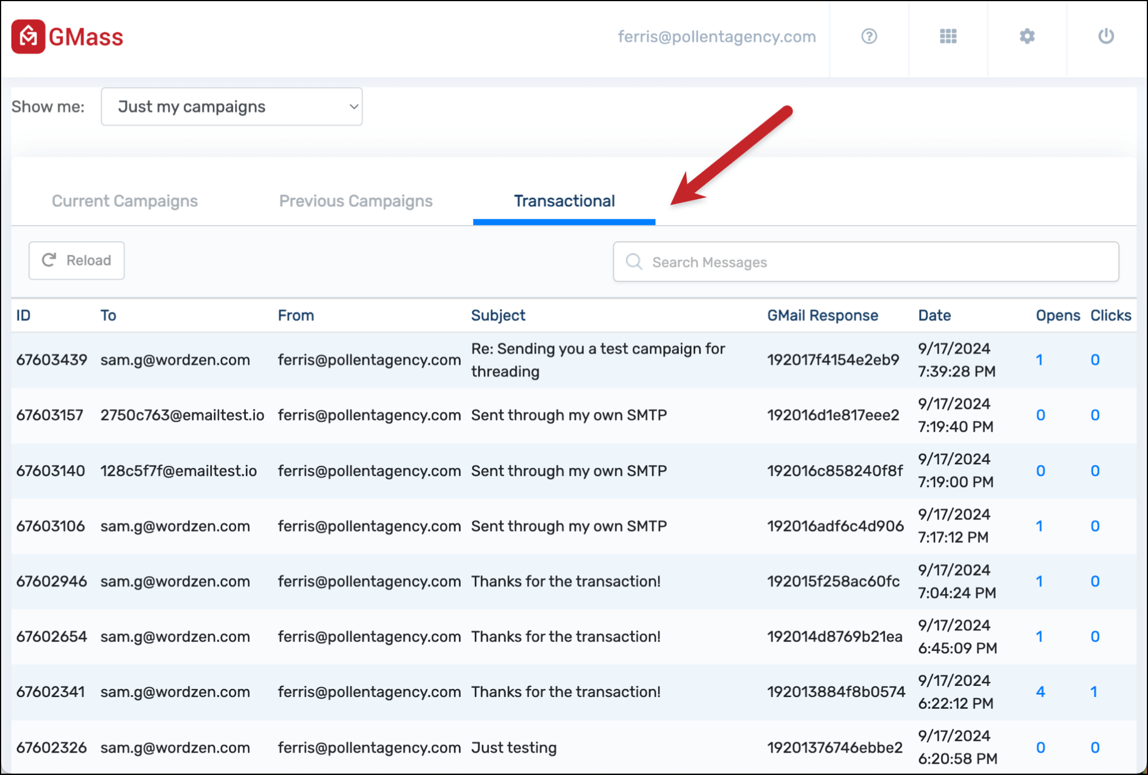
Task: Click ID 67603106 in the table
Action: tap(51, 526)
